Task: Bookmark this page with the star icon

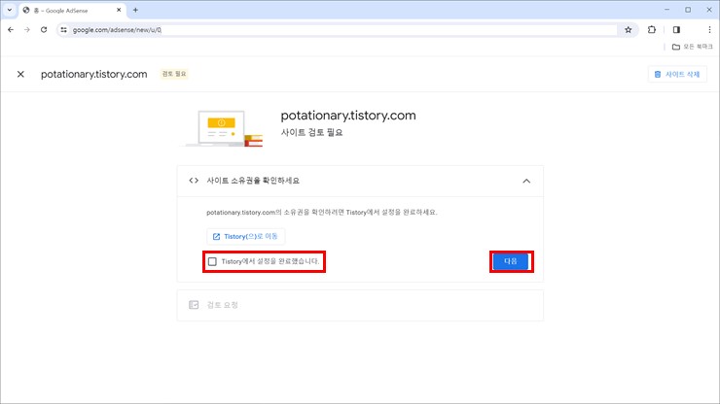Action: 629,30
